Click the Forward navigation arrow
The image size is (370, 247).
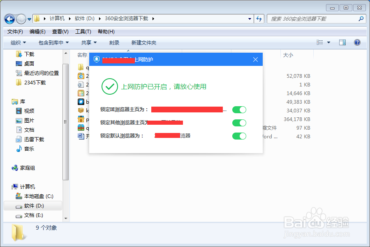pos(21,19)
